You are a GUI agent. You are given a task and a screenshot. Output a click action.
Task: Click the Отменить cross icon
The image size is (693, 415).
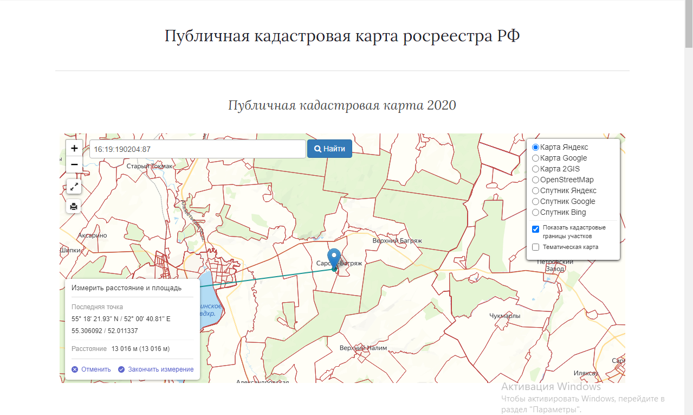[x=75, y=369]
